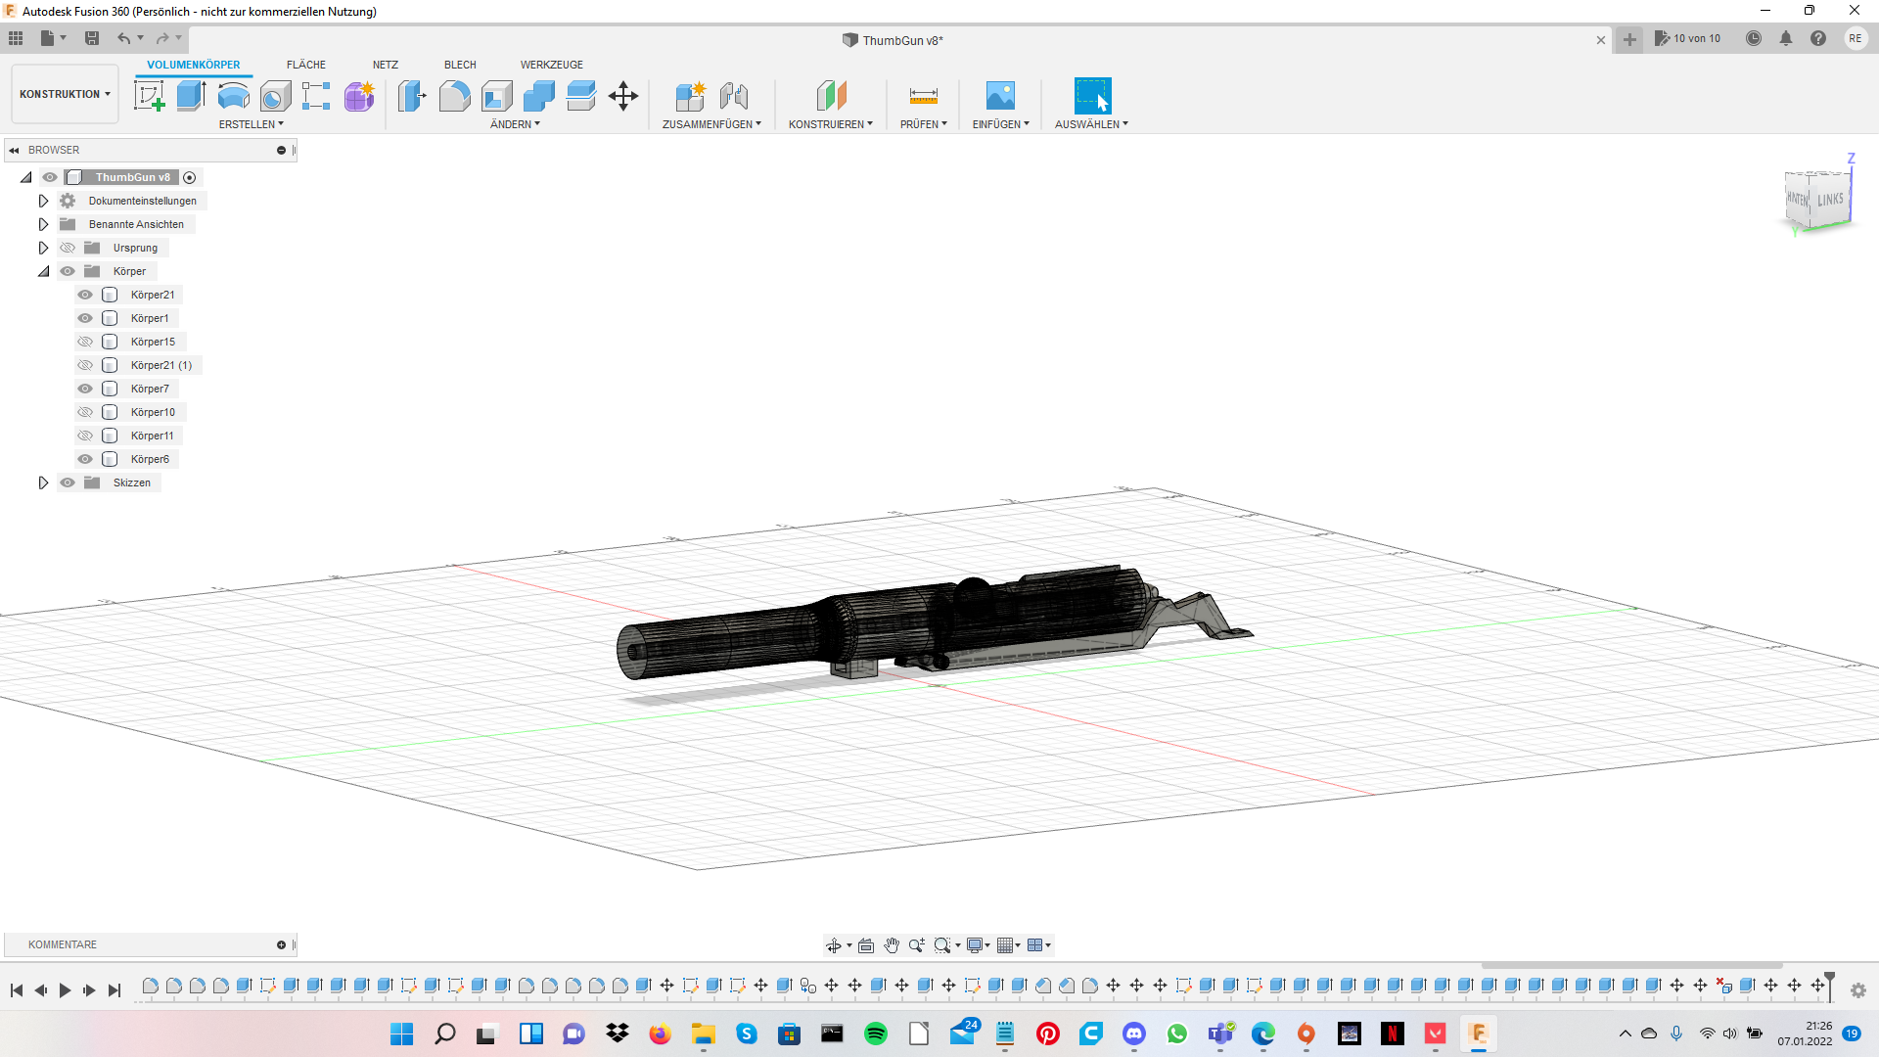Expand the Dokumenteinstellungen node
This screenshot has height=1057, width=1879.
coord(43,201)
